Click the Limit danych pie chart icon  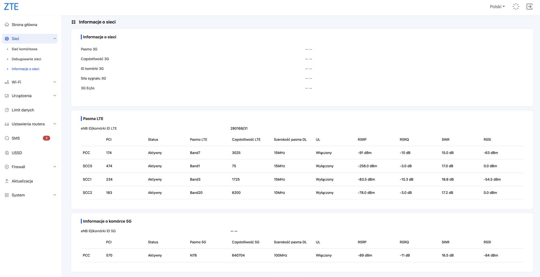[7, 110]
